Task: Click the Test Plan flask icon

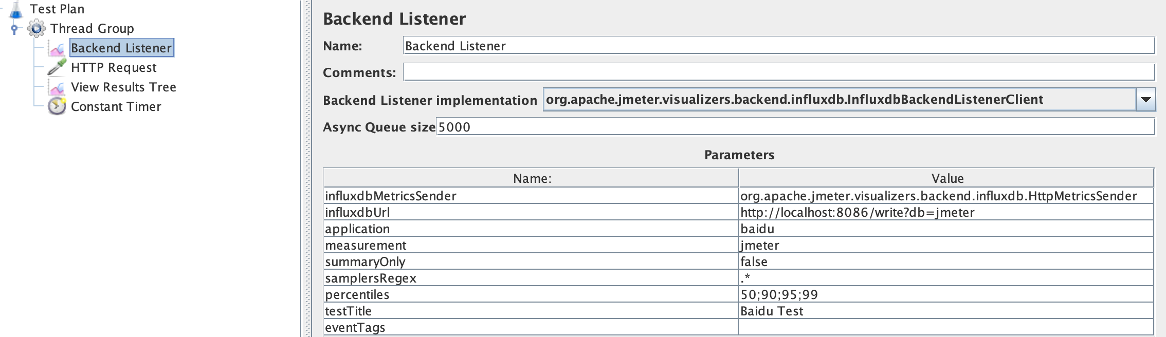Action: point(16,9)
